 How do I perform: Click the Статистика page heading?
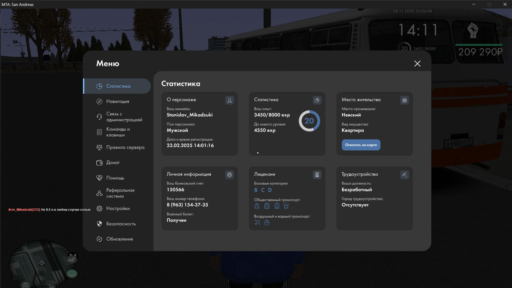[x=181, y=84]
